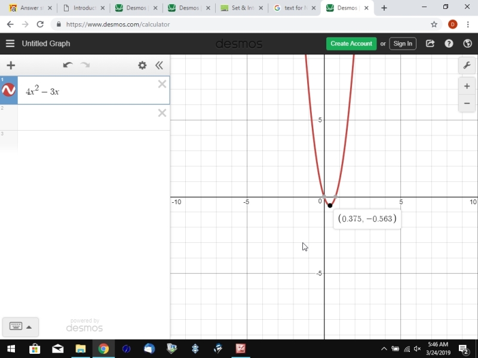Open Microsoft Store from the taskbar
The height and width of the screenshot is (358, 478).
[35, 349]
